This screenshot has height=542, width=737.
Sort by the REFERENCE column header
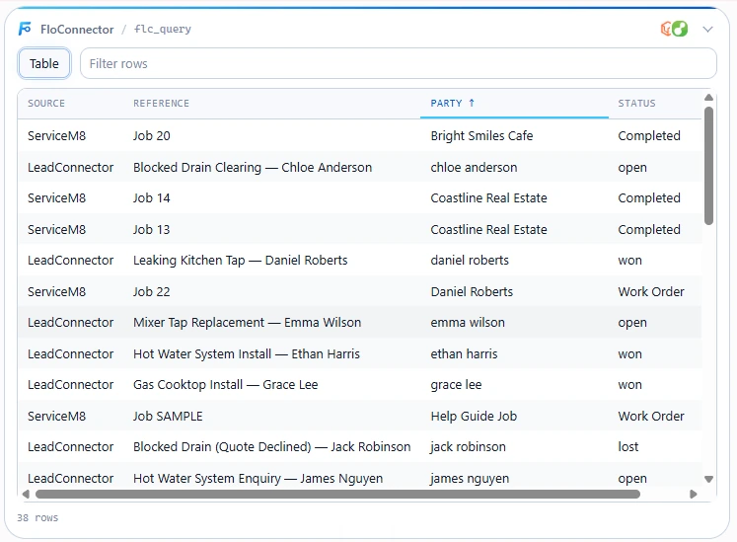(x=161, y=103)
